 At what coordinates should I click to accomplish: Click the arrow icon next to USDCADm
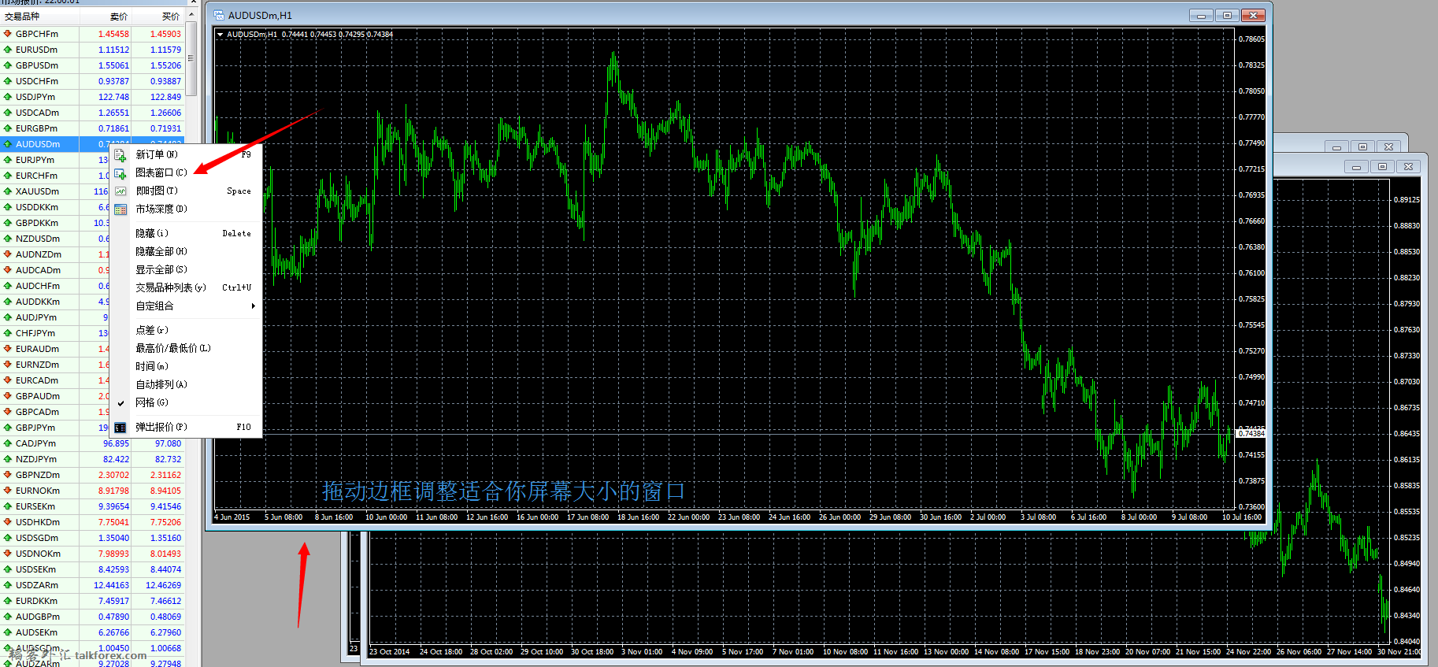coord(7,113)
